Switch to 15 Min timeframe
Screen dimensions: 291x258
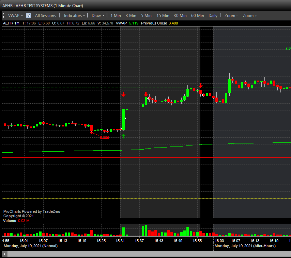[x=163, y=16]
